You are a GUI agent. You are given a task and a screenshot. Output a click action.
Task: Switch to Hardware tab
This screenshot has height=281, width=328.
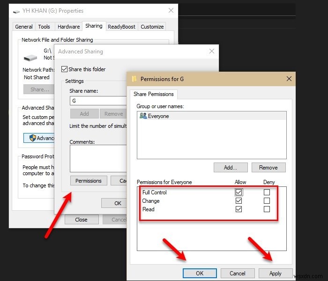[68, 27]
